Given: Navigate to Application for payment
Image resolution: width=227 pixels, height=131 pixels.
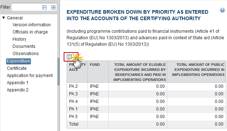Looking at the screenshot, I should pyautogui.click(x=29, y=76).
